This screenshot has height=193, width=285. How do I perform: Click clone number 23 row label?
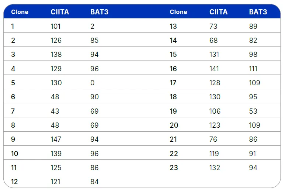pyautogui.click(x=174, y=168)
